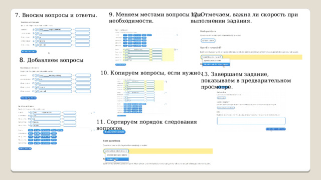Open 'Speed is rewarded?' dropdown in yellow row
This screenshot has height=180, width=321.
212,57
